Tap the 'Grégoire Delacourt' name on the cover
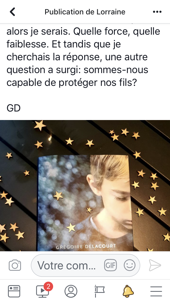Screen dimensions: 170x303 [86, 246]
